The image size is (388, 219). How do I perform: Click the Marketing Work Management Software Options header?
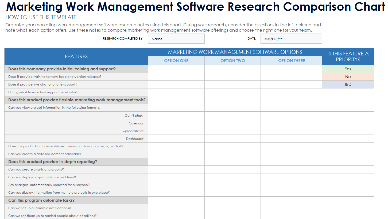(235, 52)
